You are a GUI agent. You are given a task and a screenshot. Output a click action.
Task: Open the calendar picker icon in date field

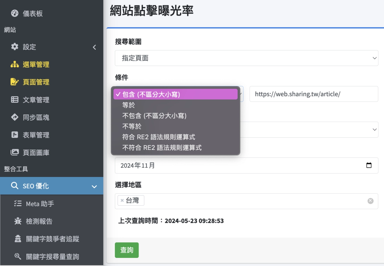(369, 165)
